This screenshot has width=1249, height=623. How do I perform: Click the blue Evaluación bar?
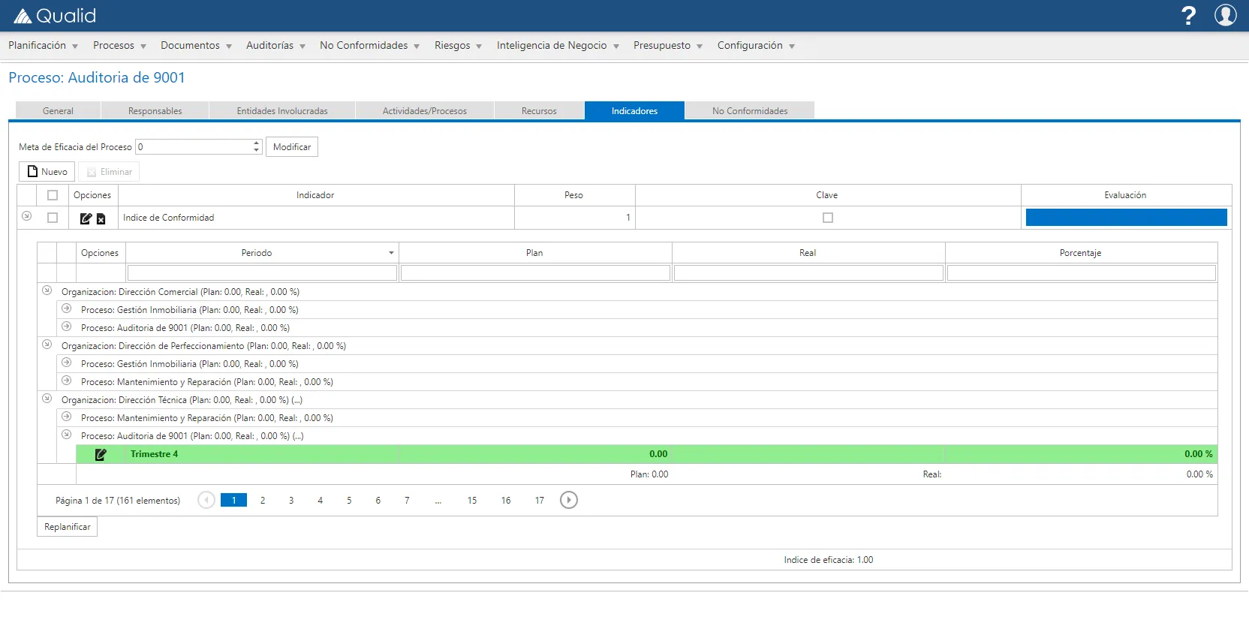[1126, 218]
